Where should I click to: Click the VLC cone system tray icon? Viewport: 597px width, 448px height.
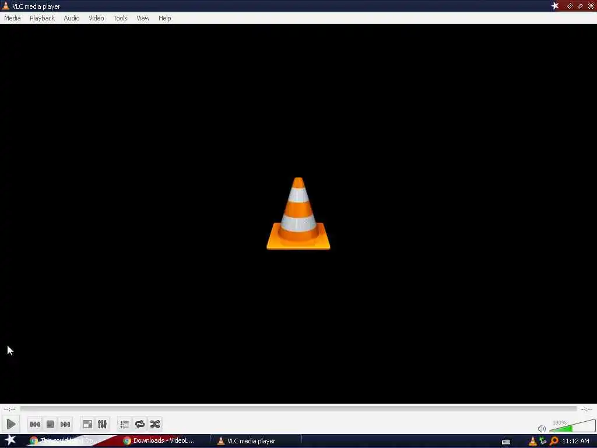(x=533, y=441)
